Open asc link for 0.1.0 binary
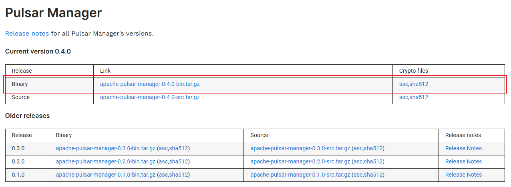The width and height of the screenshot is (511, 187). pos(163,175)
